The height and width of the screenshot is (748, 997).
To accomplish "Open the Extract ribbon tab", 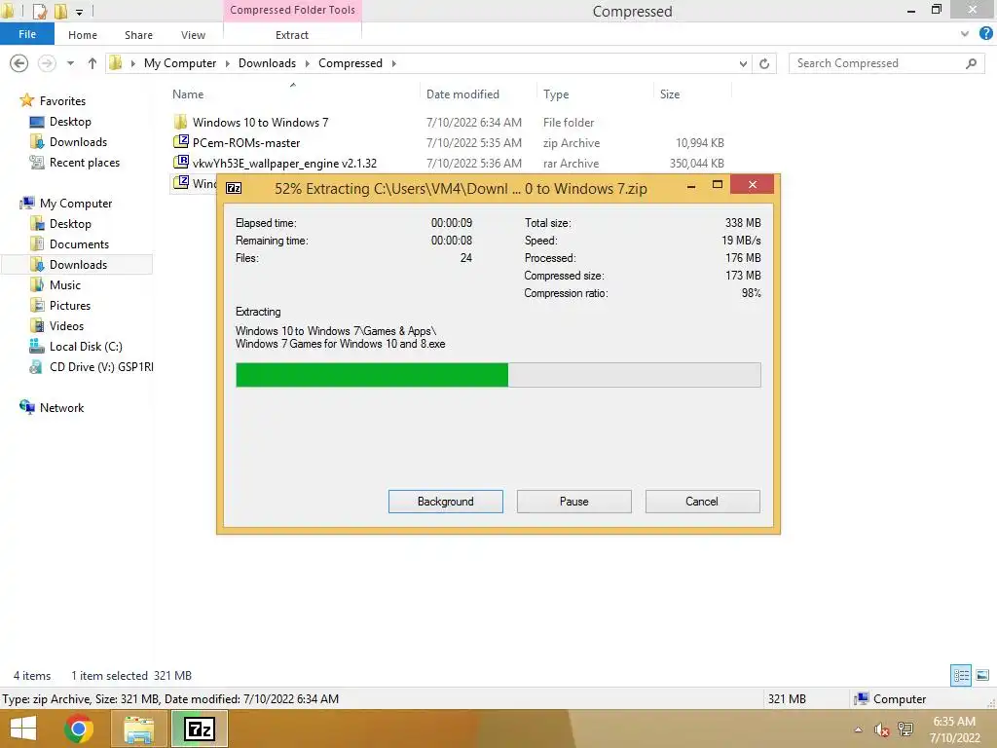I will click(x=292, y=35).
